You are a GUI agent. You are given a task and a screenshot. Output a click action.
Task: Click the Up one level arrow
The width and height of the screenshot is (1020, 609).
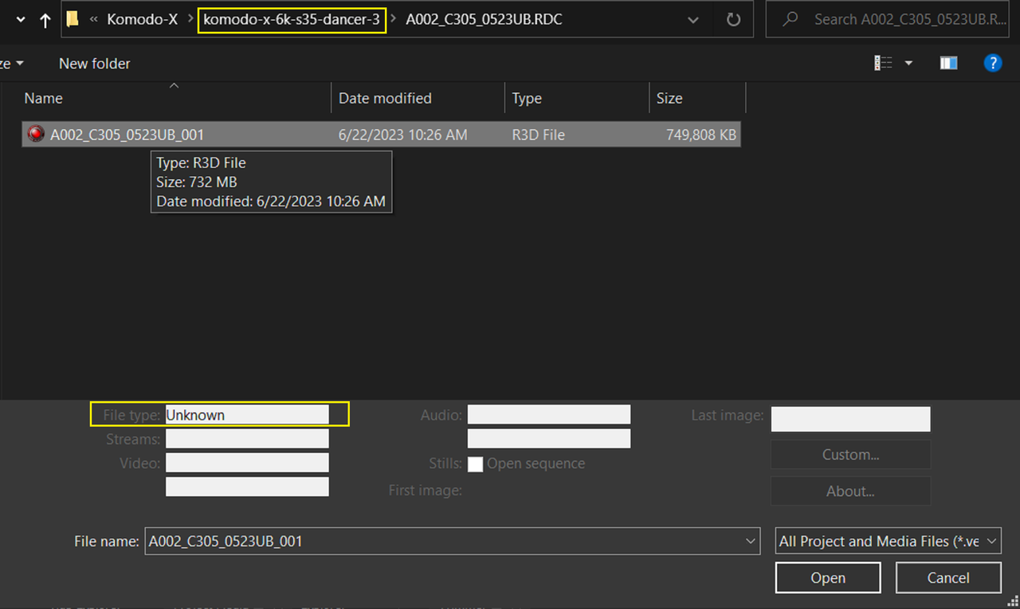point(45,20)
